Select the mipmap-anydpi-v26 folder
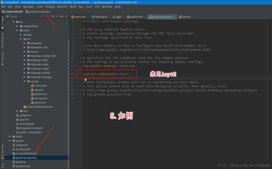This screenshot has width=272, height=169. point(41,56)
